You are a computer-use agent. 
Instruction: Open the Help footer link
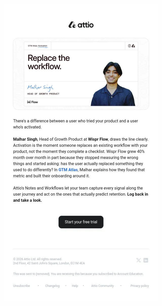[x=75, y=286]
